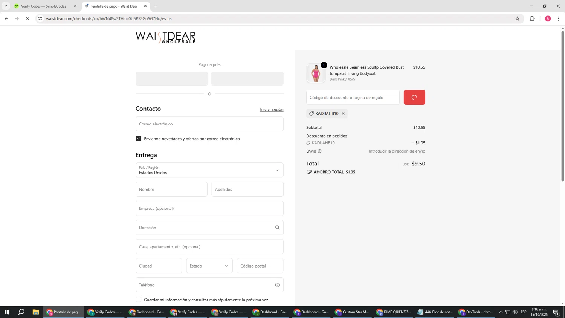Click the Envío info question mark icon
The height and width of the screenshot is (318, 565).
(x=319, y=151)
